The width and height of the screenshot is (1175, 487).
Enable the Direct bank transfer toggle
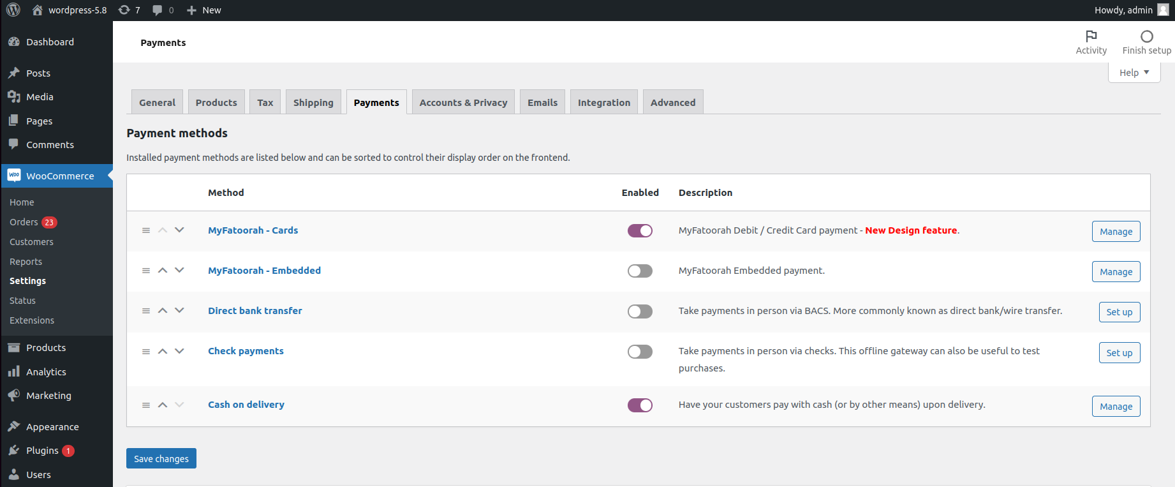pyautogui.click(x=640, y=311)
